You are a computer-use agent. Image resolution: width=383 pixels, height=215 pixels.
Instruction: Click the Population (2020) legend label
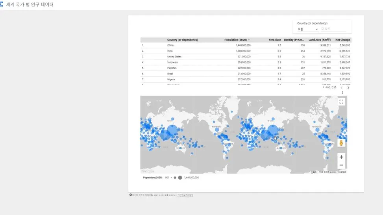(152, 178)
